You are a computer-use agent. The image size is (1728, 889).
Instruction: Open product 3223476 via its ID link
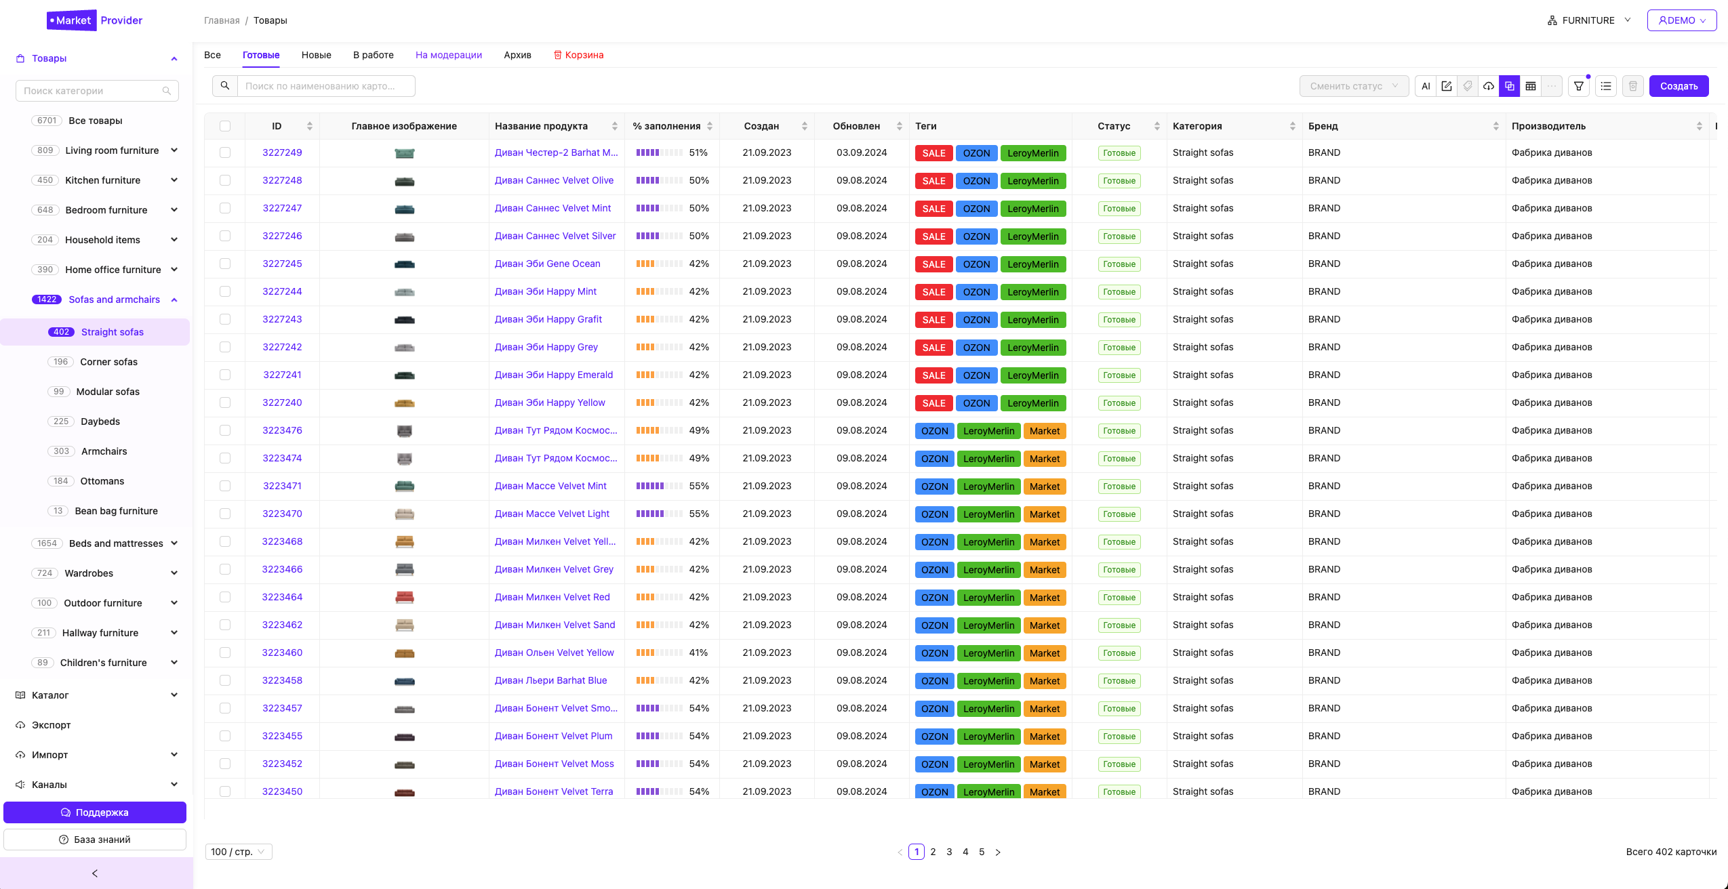[x=282, y=430]
